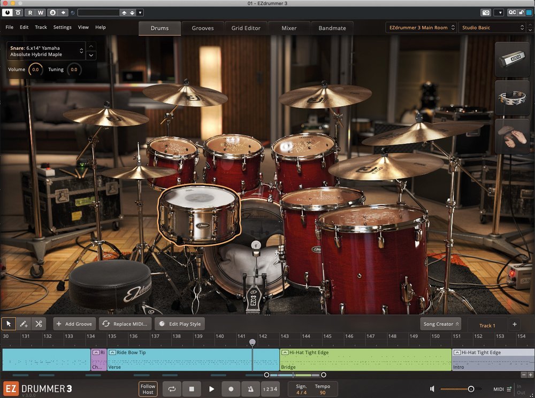The width and height of the screenshot is (535, 398).
Task: Click the Stop button
Action: (192, 389)
